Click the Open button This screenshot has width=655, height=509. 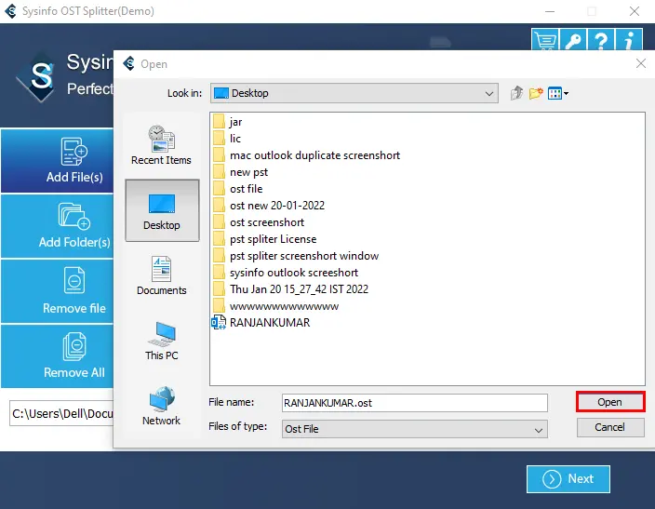(x=610, y=402)
